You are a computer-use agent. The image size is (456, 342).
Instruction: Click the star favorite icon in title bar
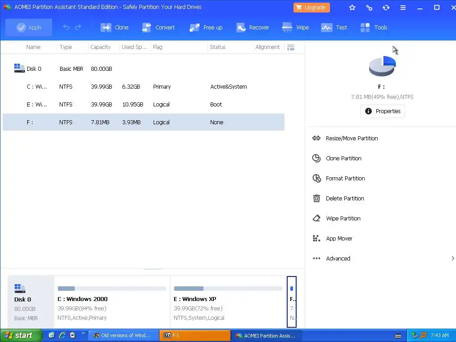pyautogui.click(x=352, y=8)
